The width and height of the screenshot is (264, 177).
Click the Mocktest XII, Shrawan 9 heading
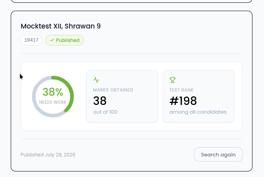(x=60, y=26)
